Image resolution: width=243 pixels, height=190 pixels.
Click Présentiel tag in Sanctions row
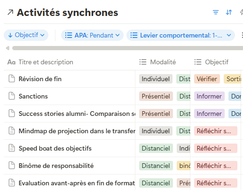point(156,96)
